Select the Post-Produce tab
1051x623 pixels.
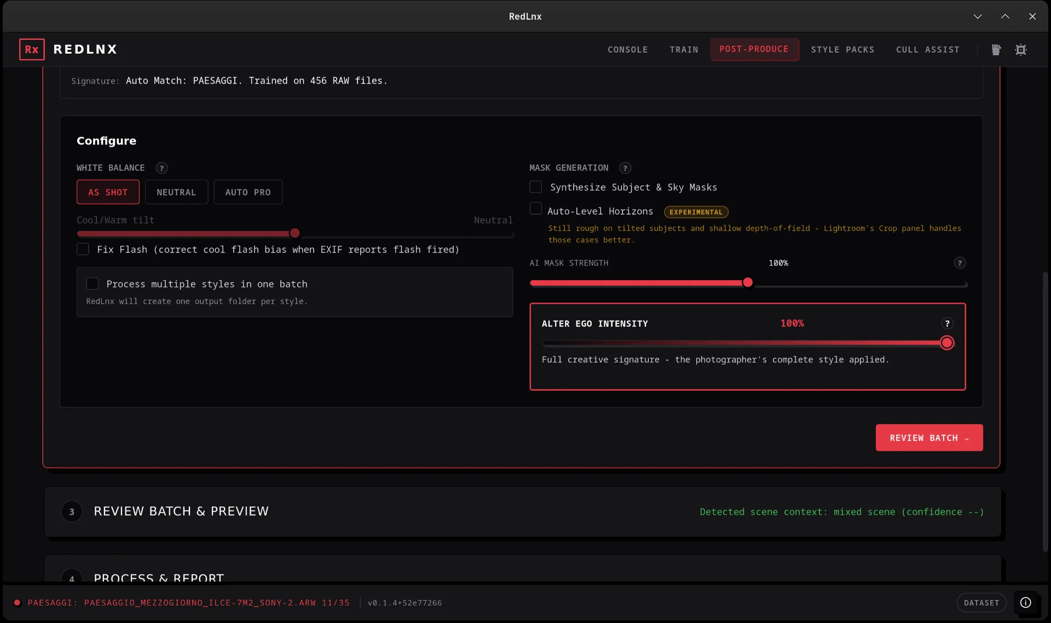[754, 49]
